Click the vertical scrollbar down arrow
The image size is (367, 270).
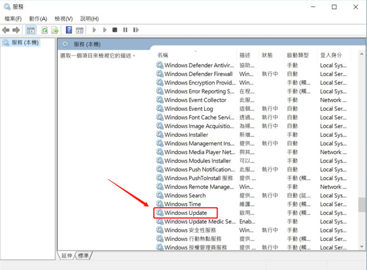click(363, 247)
